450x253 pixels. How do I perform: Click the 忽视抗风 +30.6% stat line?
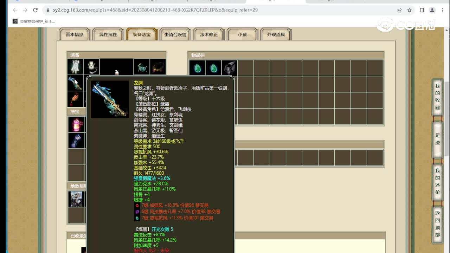[x=151, y=152]
